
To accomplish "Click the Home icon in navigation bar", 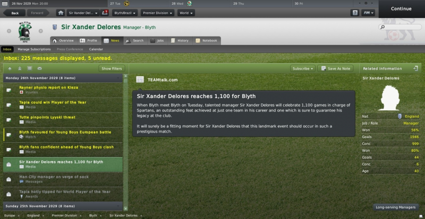I will click(61, 13).
